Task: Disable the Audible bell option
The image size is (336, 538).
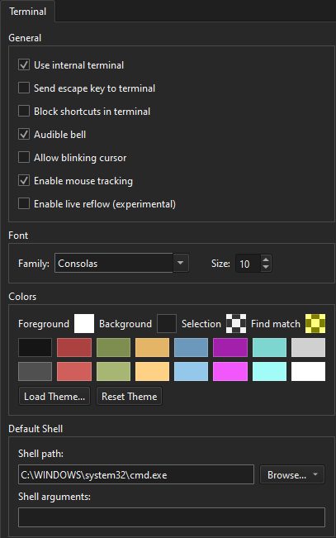Action: (x=24, y=135)
